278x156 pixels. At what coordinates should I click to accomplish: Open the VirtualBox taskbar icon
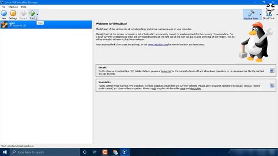125,152
